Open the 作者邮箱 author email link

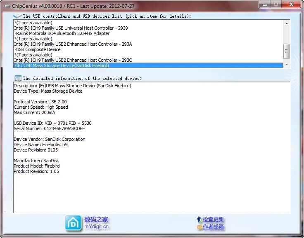[213, 226]
